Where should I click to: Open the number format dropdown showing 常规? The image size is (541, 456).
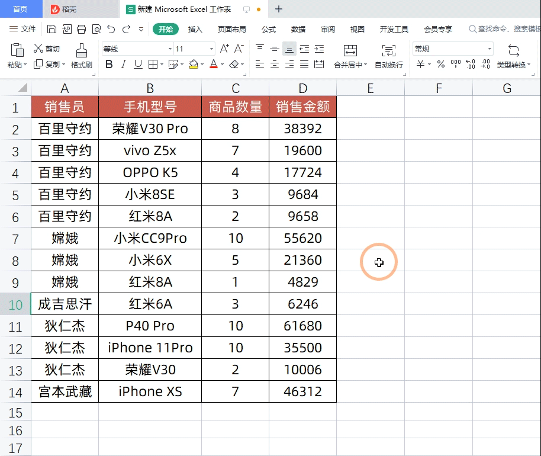[x=452, y=48]
